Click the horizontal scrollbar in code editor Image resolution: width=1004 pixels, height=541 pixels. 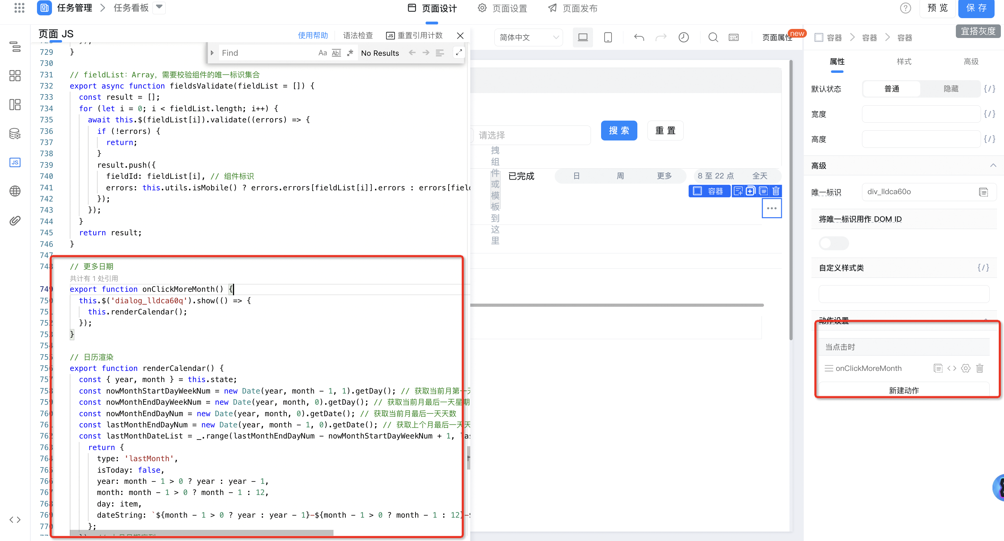coord(202,532)
